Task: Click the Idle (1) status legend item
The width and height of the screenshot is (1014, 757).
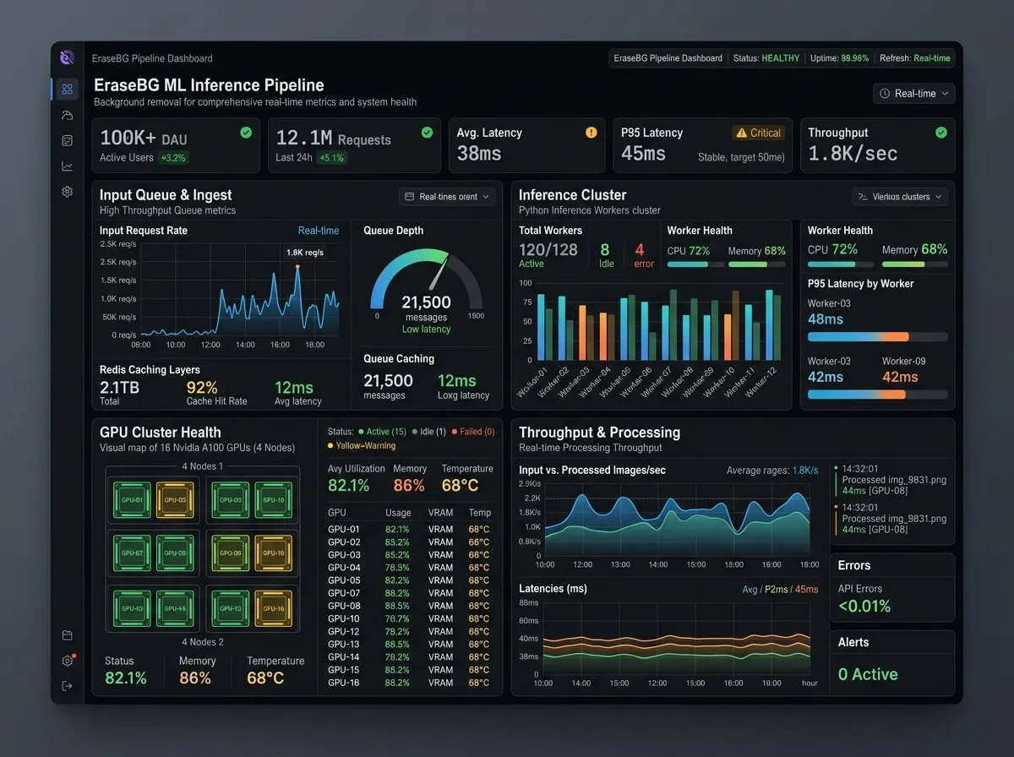Action: tap(429, 432)
